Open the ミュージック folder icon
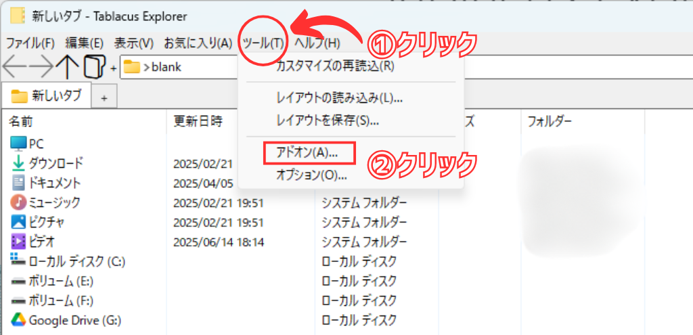Screen dimensions: 693x335 coord(18,202)
